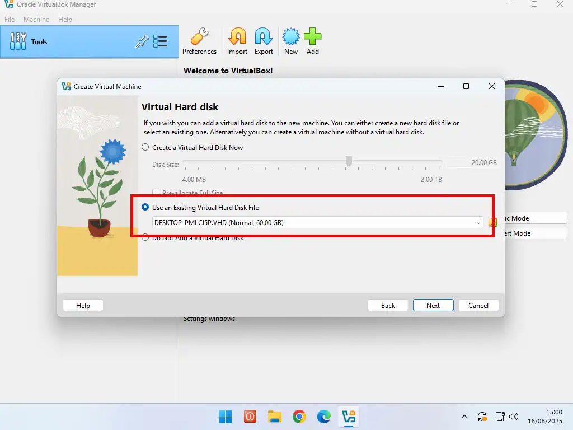The width and height of the screenshot is (573, 430).
Task: Click the Import appliance icon
Action: (237, 38)
